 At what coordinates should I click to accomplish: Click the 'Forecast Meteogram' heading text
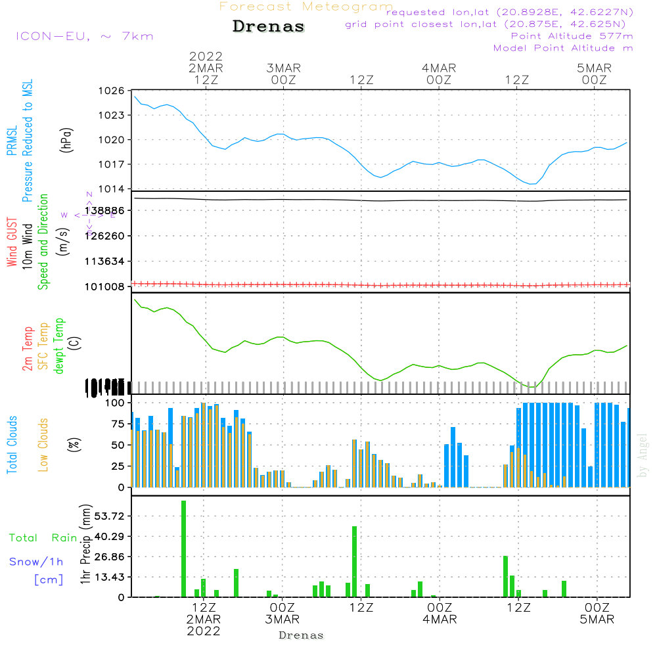pos(306,7)
